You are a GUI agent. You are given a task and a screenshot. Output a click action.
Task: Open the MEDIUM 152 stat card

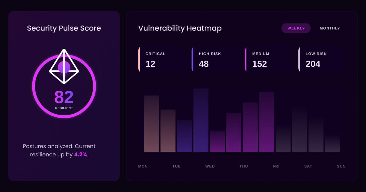pyautogui.click(x=268, y=59)
